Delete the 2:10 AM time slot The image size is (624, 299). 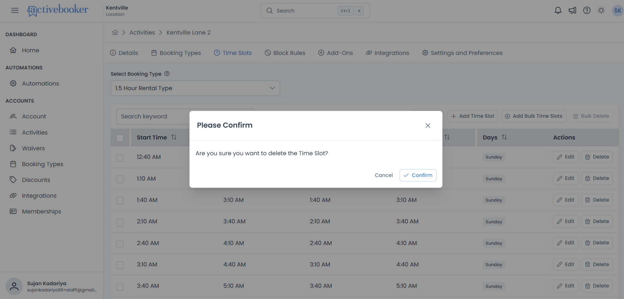click(597, 221)
